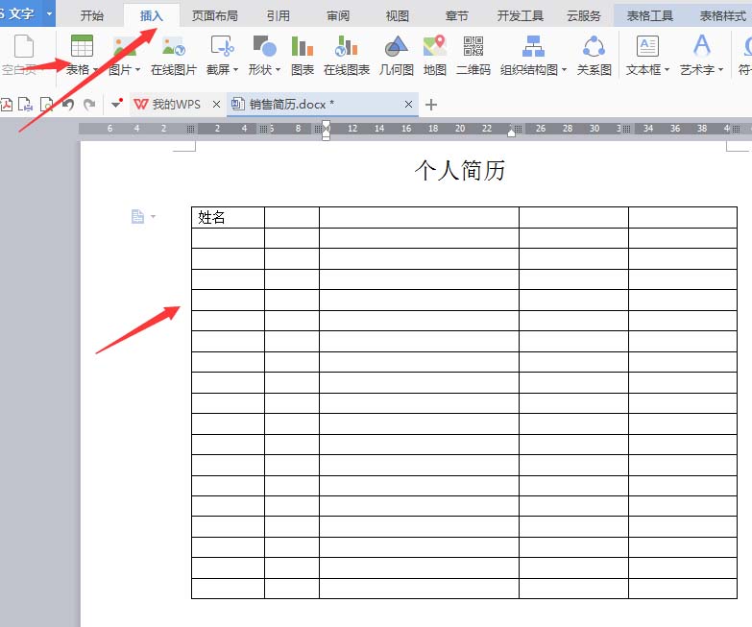Image resolution: width=752 pixels, height=627 pixels.
Task: Open quick access toolbar customize arrow
Action: [116, 103]
